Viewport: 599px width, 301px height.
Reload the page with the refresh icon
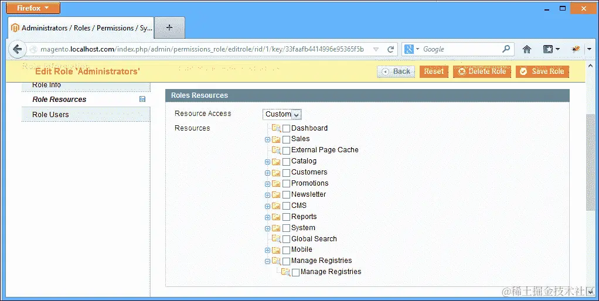(x=390, y=49)
